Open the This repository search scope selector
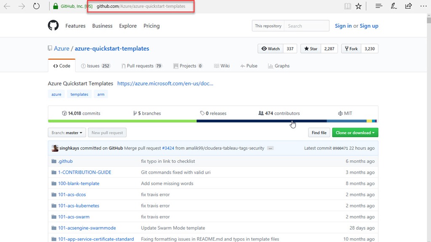Image resolution: width=431 pixels, height=242 pixels. tap(268, 26)
